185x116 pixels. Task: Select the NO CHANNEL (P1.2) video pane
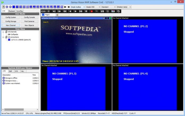[148, 40]
